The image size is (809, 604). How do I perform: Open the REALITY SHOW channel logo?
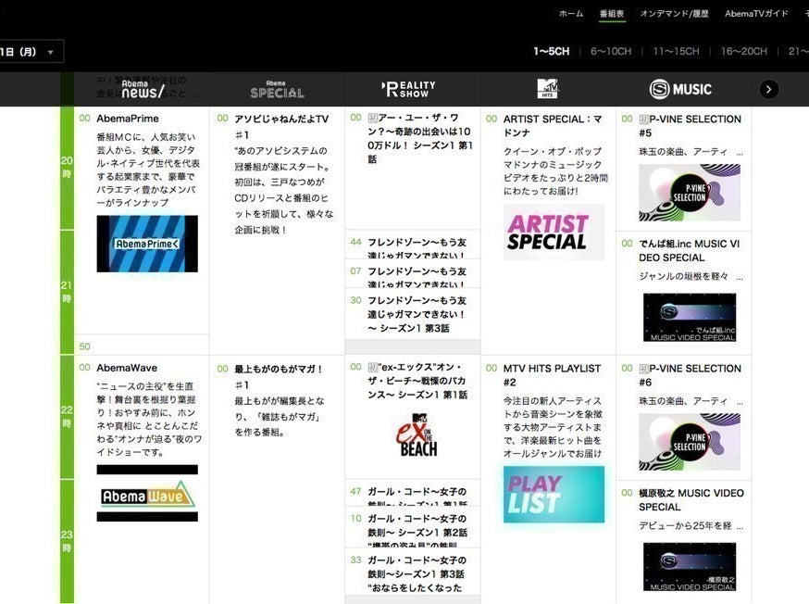[x=408, y=89]
